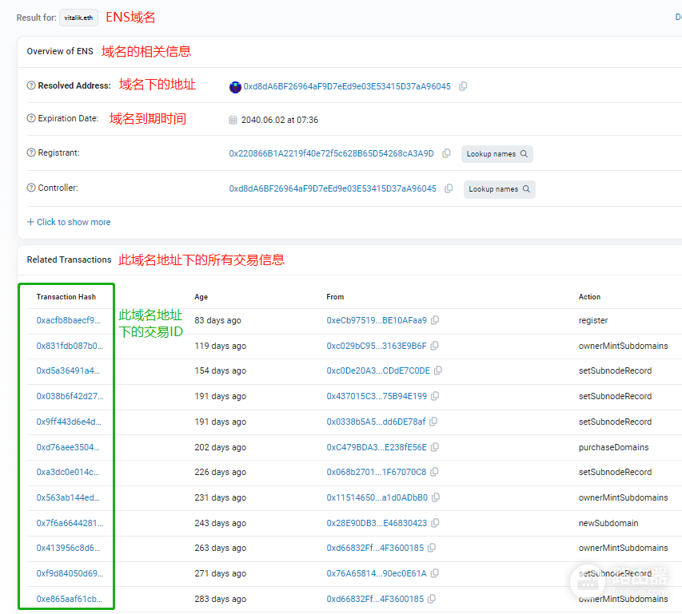
Task: Open transaction 0x7f6a6644281...
Action: click(x=70, y=523)
